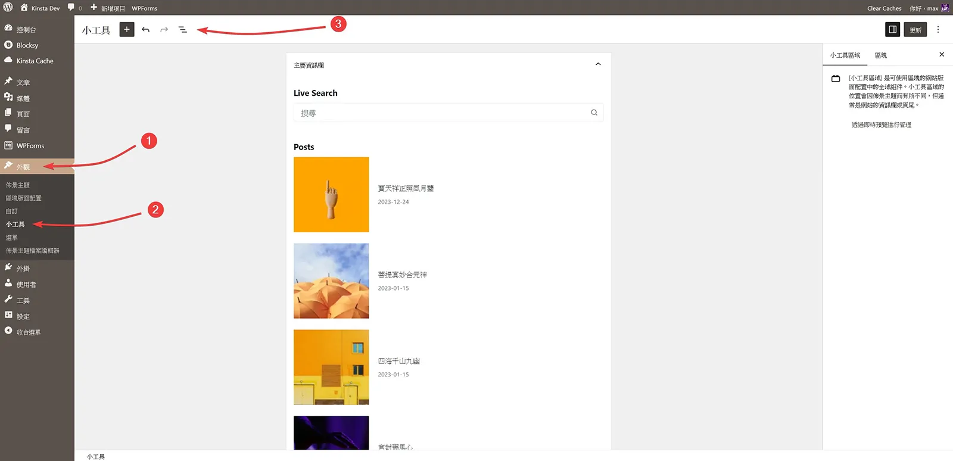Open the three-dot options menu
The width and height of the screenshot is (953, 461).
[938, 29]
